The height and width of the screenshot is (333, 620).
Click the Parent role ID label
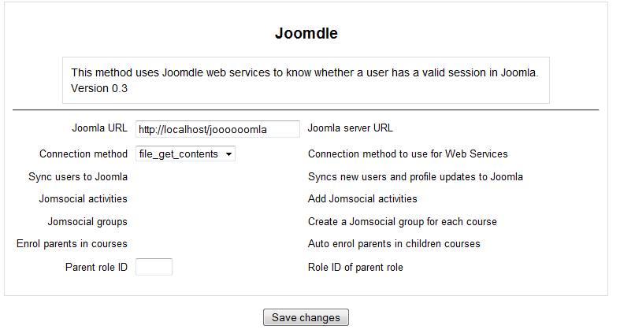96,268
